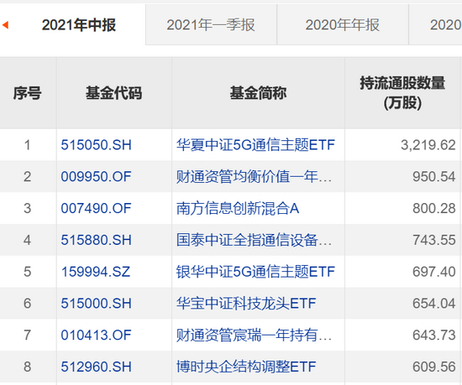This screenshot has height=385, width=462.
Task: Select the share value 609.56
Action: tap(434, 367)
